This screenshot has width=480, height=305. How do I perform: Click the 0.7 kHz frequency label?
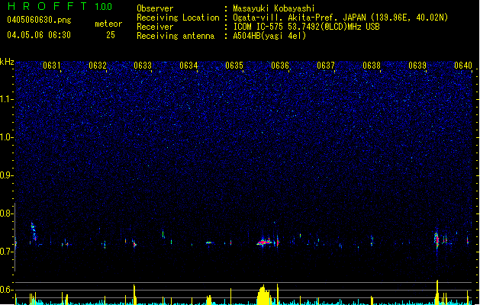tap(6, 252)
